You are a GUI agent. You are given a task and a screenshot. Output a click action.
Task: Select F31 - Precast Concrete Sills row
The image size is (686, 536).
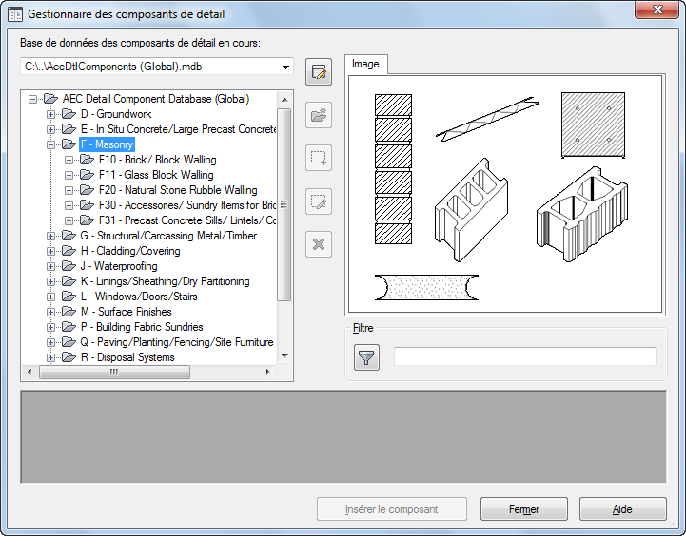[187, 220]
